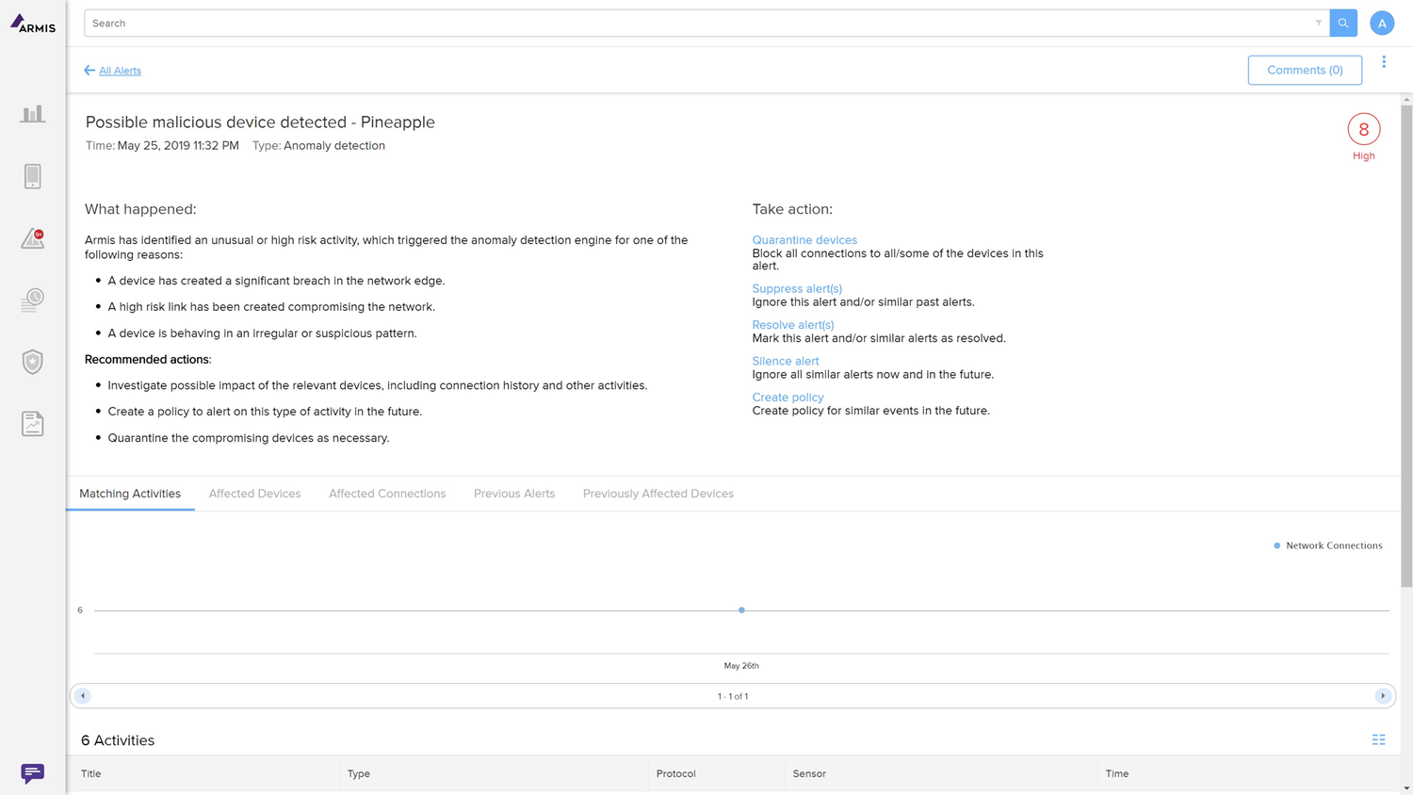The image size is (1413, 795).
Task: Open Alerts via the warning triangle icon
Action: tap(32, 238)
